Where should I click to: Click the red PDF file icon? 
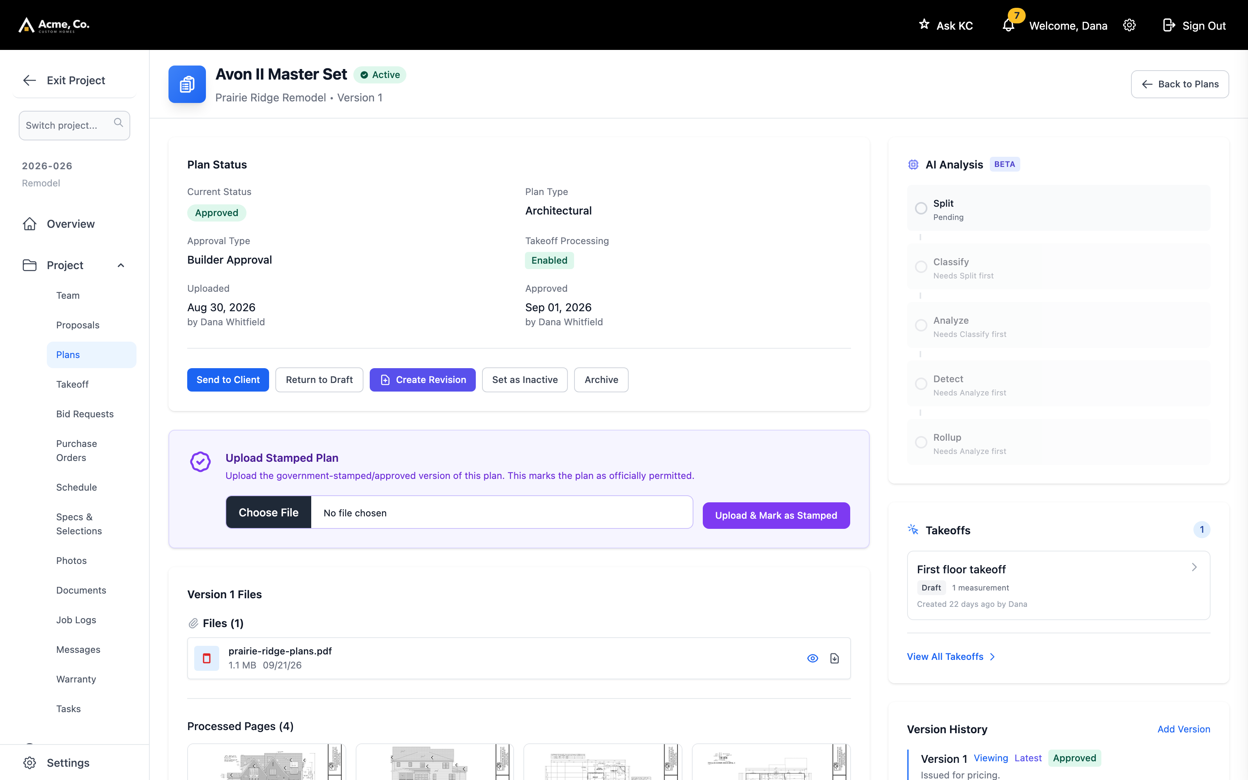pyautogui.click(x=207, y=658)
